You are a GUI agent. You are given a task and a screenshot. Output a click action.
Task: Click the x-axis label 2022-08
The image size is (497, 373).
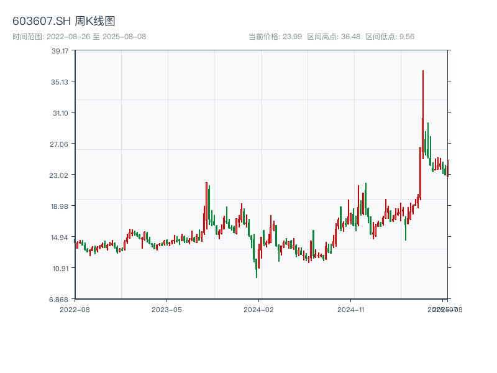coord(75,310)
